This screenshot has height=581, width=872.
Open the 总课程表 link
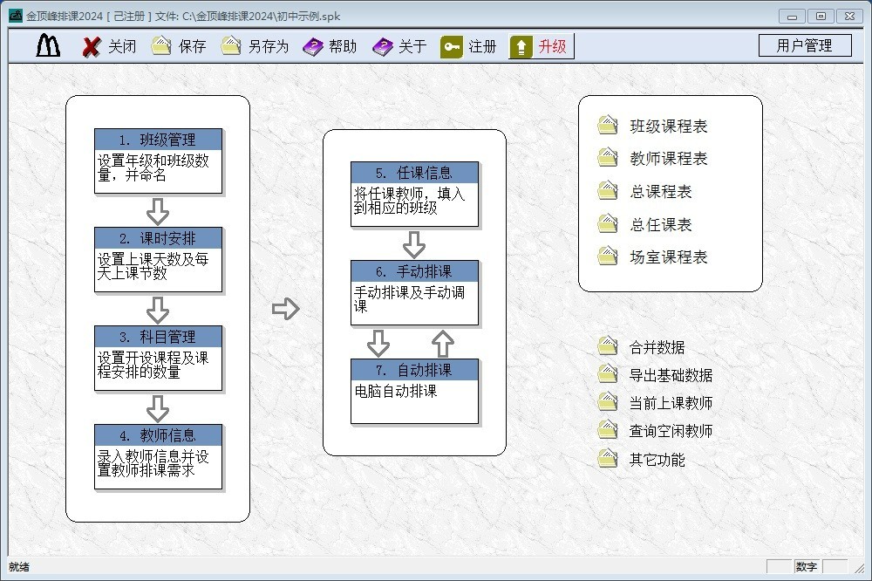[661, 192]
